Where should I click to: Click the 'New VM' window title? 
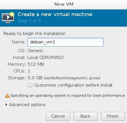(x=64, y=4)
